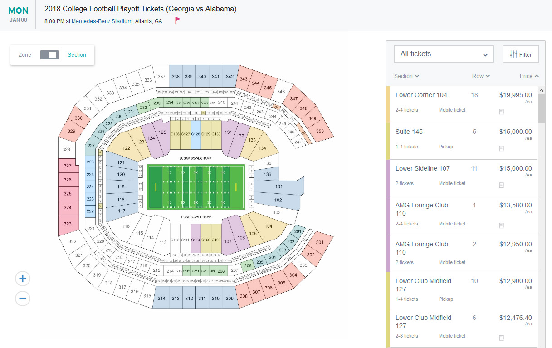
Task: Click the Filter sliders button
Action: [x=521, y=54]
